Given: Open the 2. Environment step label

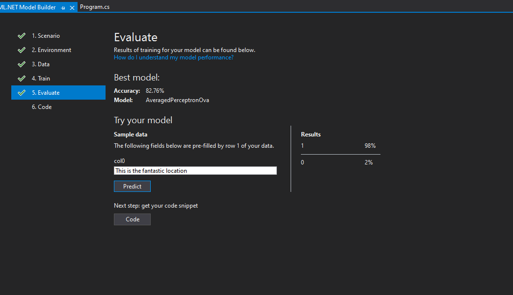Looking at the screenshot, I should tap(52, 50).
